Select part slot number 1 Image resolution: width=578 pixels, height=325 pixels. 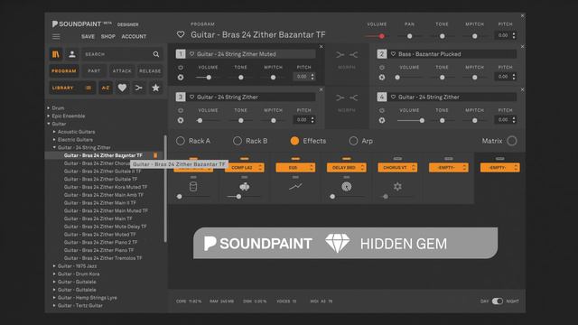181,54
